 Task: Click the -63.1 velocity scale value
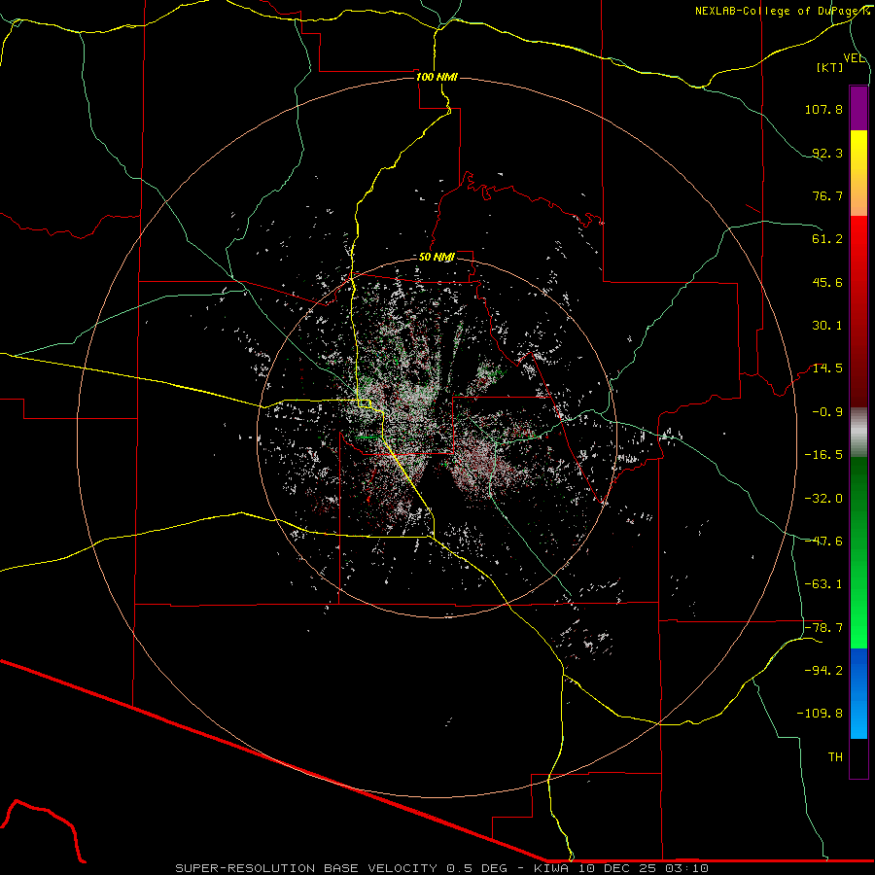823,584
